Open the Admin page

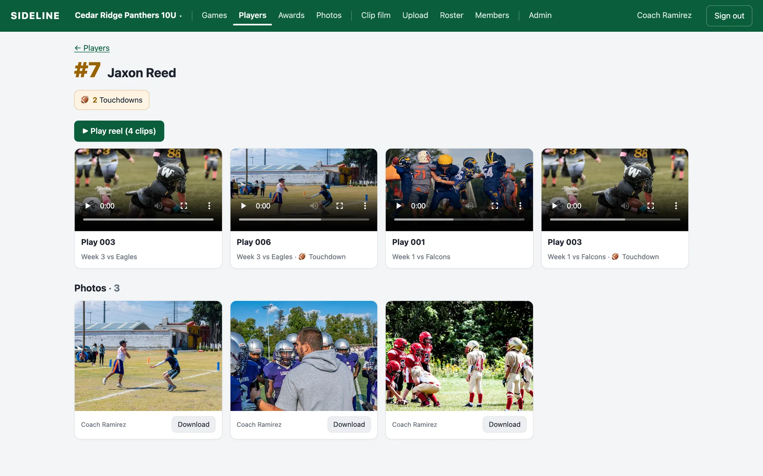click(x=540, y=15)
